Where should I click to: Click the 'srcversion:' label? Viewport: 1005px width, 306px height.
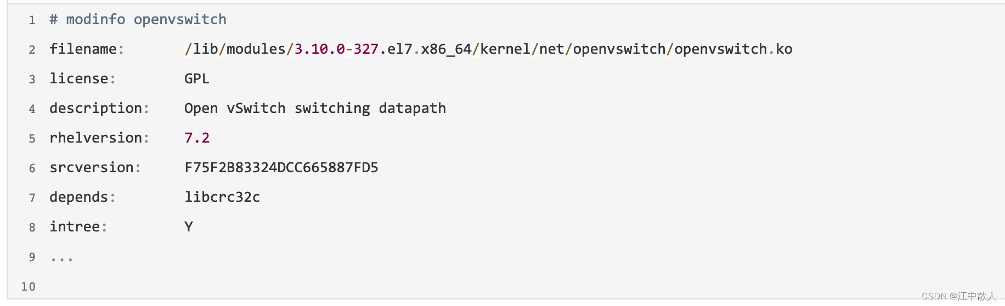(95, 168)
